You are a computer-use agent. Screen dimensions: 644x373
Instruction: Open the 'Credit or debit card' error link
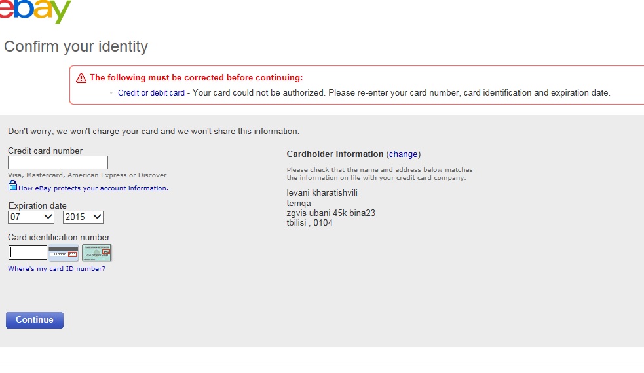151,93
